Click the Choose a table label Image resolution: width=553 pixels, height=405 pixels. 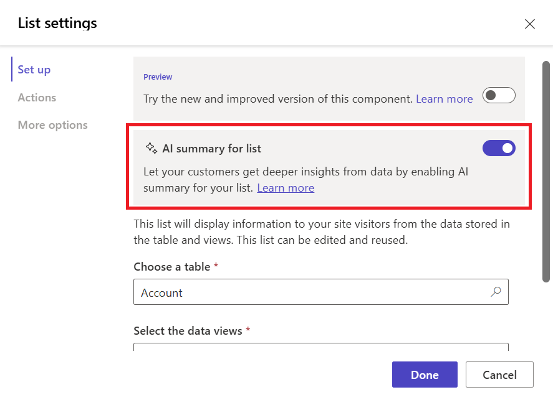point(172,267)
